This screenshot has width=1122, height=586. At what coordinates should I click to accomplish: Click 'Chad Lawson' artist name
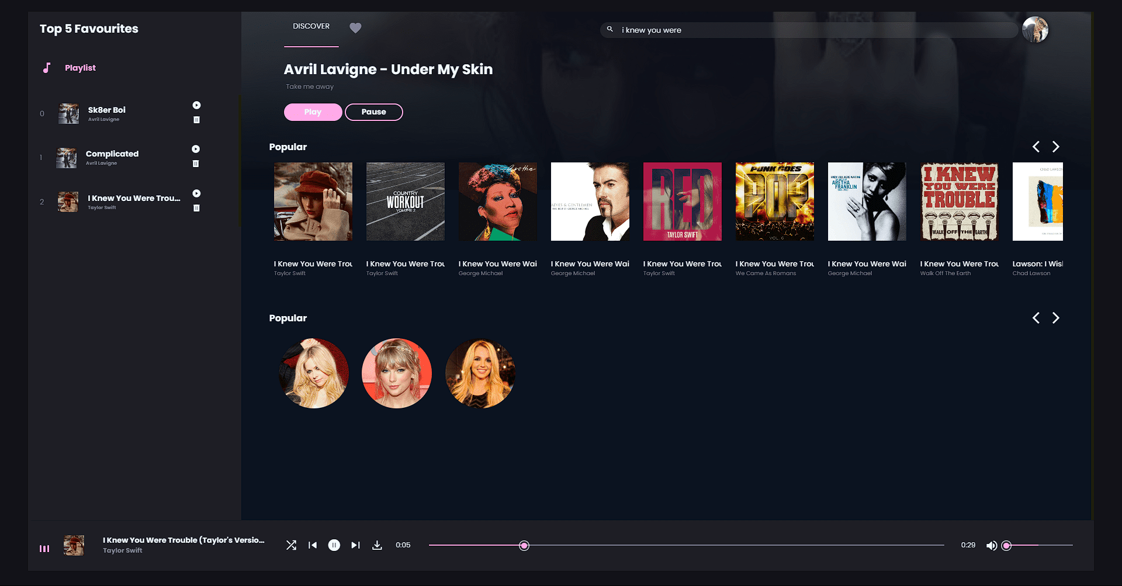coord(1031,273)
